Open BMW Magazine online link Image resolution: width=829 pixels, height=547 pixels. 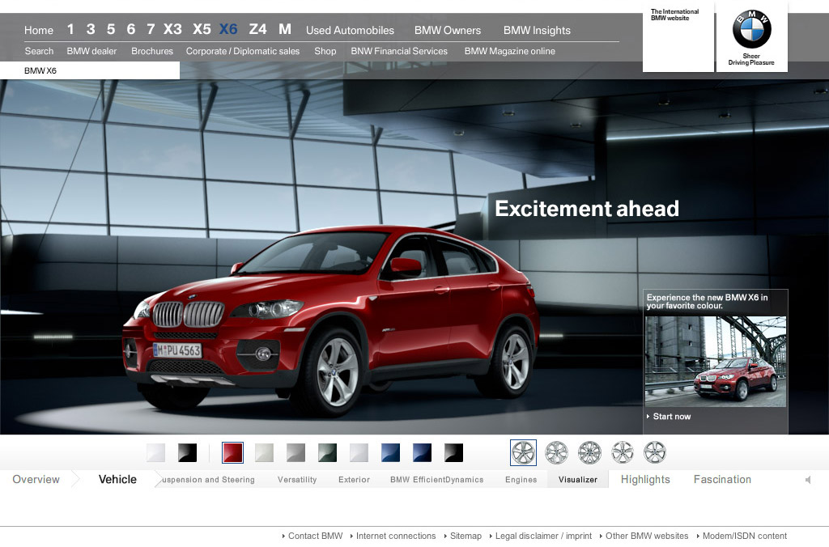pos(510,51)
